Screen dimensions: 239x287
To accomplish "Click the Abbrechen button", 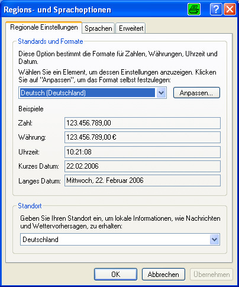I will [163, 275].
